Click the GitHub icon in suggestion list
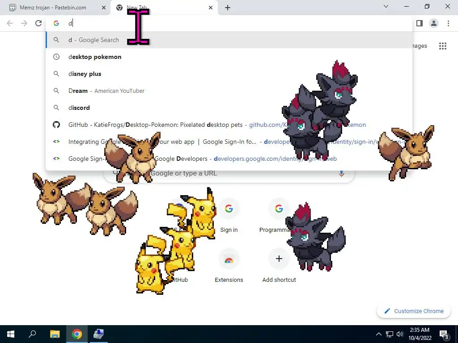Viewport: 458px width, 343px height. (56, 125)
